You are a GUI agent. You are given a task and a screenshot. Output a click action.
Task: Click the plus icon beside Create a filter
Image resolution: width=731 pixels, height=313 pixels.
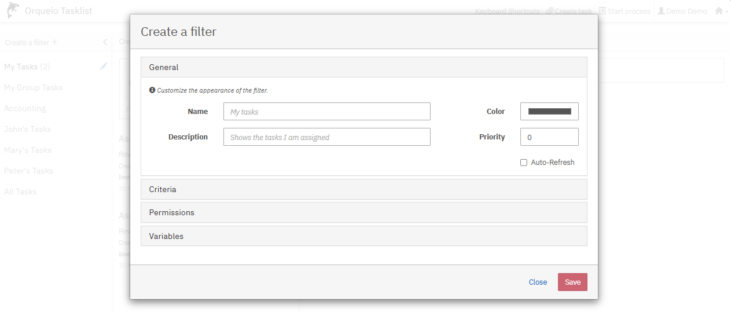pos(55,42)
